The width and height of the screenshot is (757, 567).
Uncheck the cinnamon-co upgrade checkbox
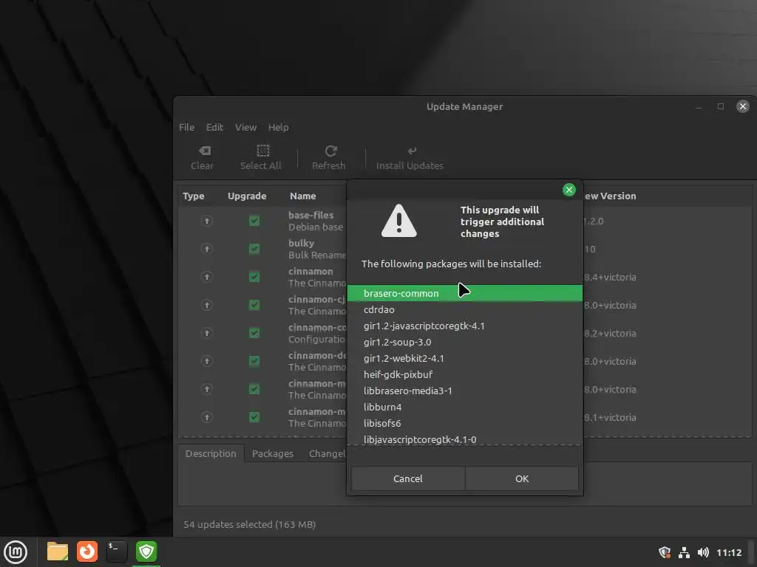(x=254, y=333)
